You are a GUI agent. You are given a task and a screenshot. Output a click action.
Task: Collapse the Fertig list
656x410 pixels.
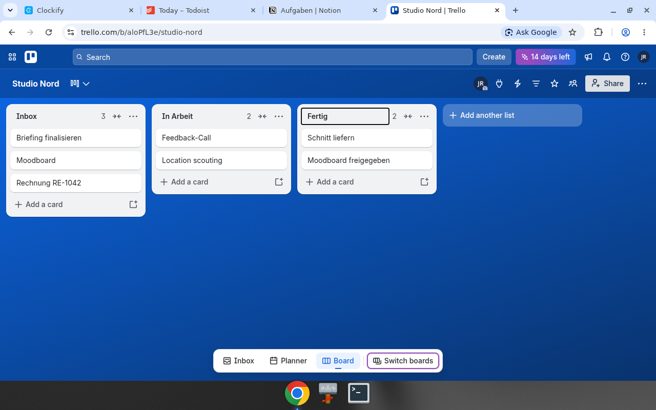coord(408,116)
